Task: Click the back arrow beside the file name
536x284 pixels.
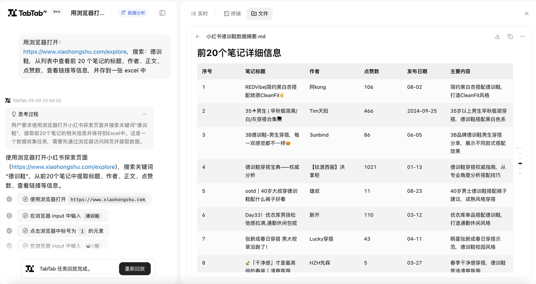Action: click(198, 36)
